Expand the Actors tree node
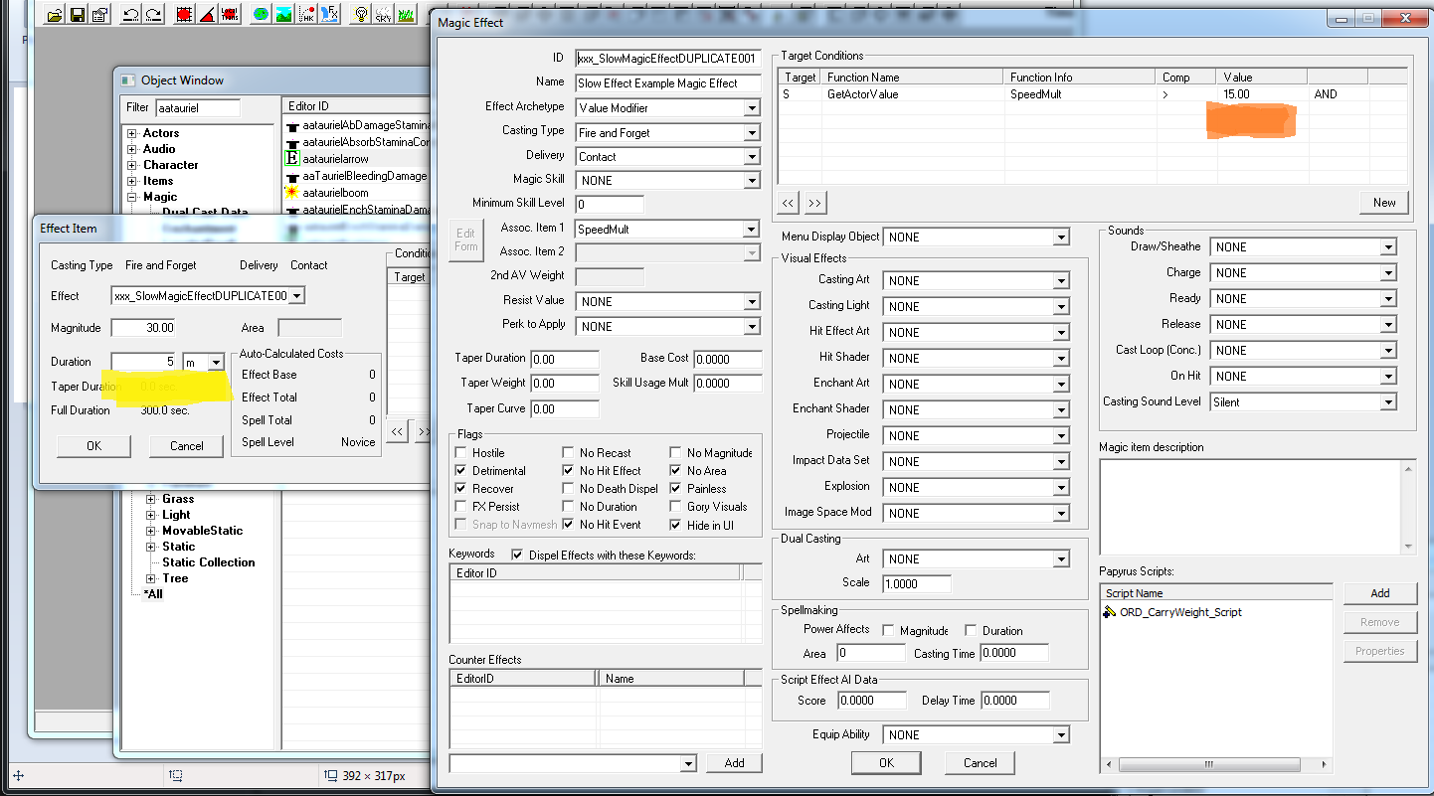Screen dimensions: 1434x796 pos(131,133)
